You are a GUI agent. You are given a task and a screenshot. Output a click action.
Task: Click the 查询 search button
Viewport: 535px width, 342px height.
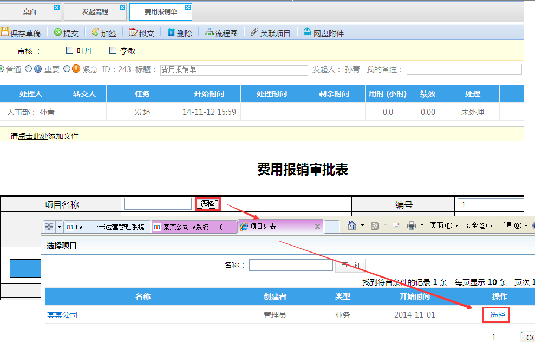350,265
